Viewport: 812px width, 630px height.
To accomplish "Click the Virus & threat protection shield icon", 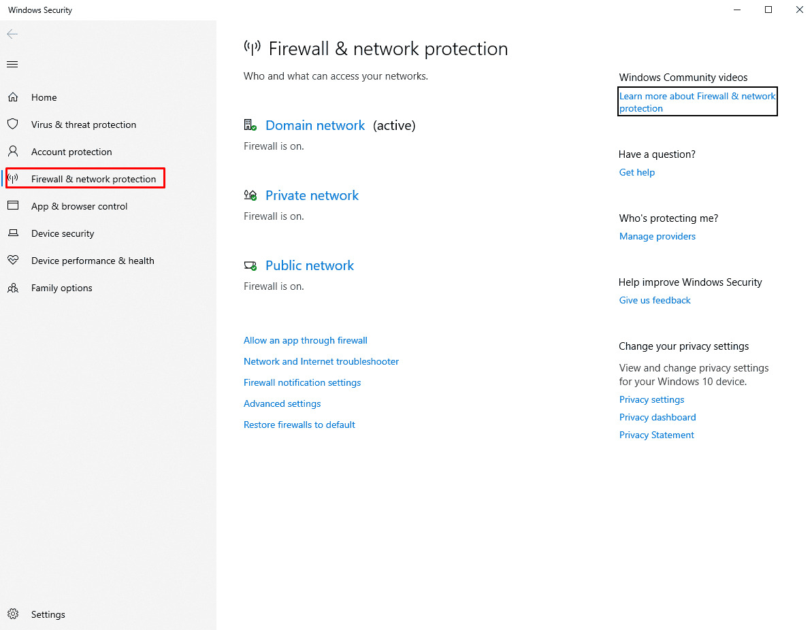I will pos(13,125).
